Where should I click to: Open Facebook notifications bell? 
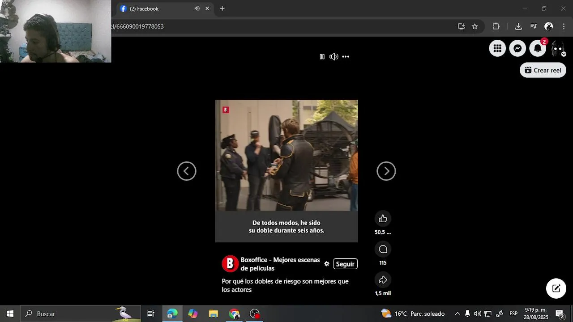538,48
